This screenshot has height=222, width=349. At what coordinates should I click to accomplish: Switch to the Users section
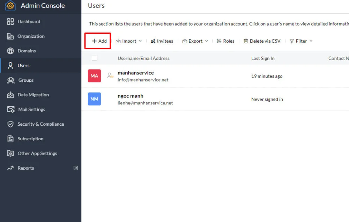pyautogui.click(x=24, y=65)
